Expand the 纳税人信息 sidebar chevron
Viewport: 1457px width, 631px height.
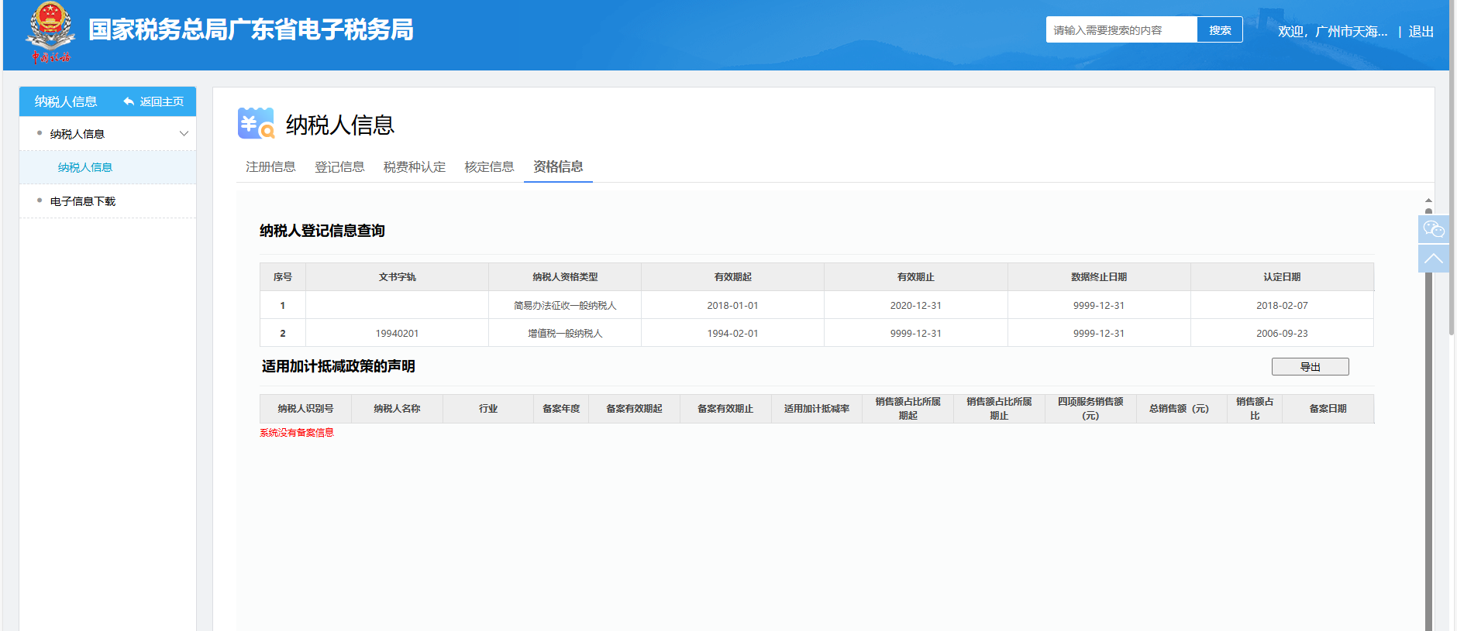point(184,134)
